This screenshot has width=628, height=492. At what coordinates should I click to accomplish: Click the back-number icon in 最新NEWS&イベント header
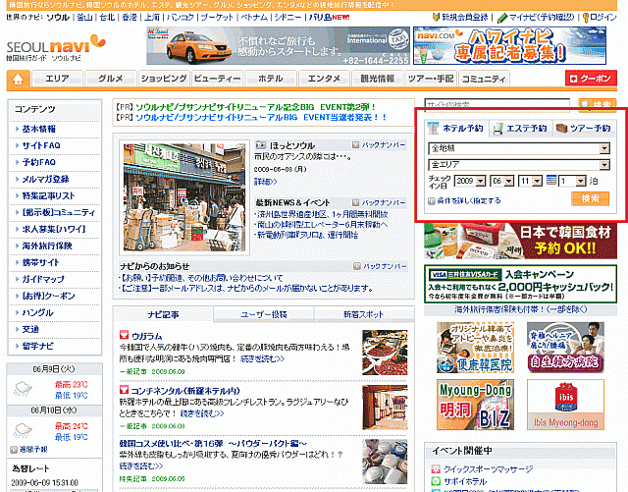point(355,202)
